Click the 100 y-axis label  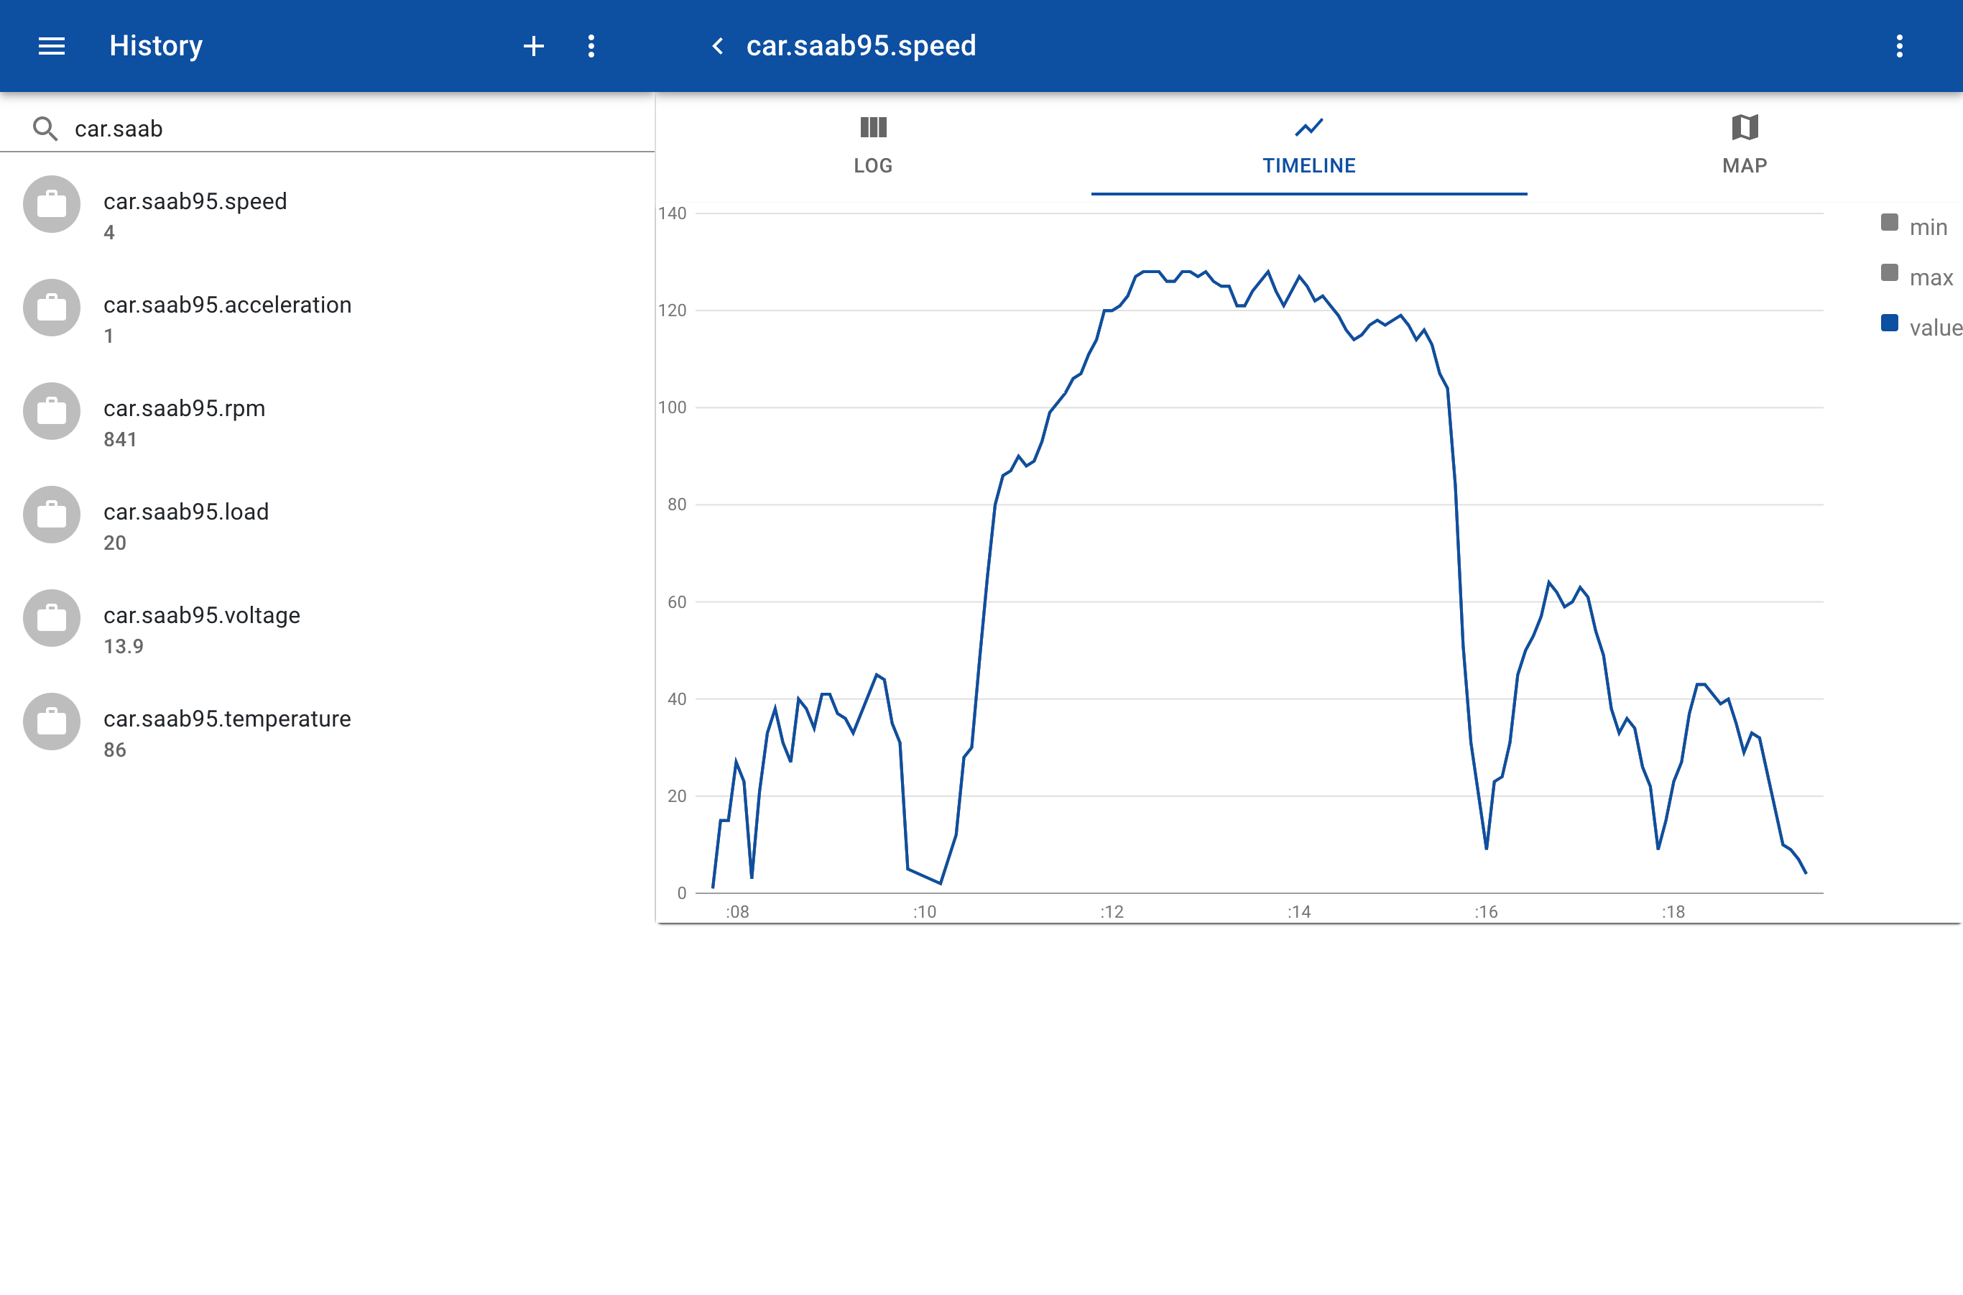[673, 407]
